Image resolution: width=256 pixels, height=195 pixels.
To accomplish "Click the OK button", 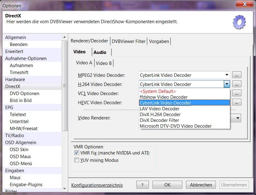I will 167,185.
